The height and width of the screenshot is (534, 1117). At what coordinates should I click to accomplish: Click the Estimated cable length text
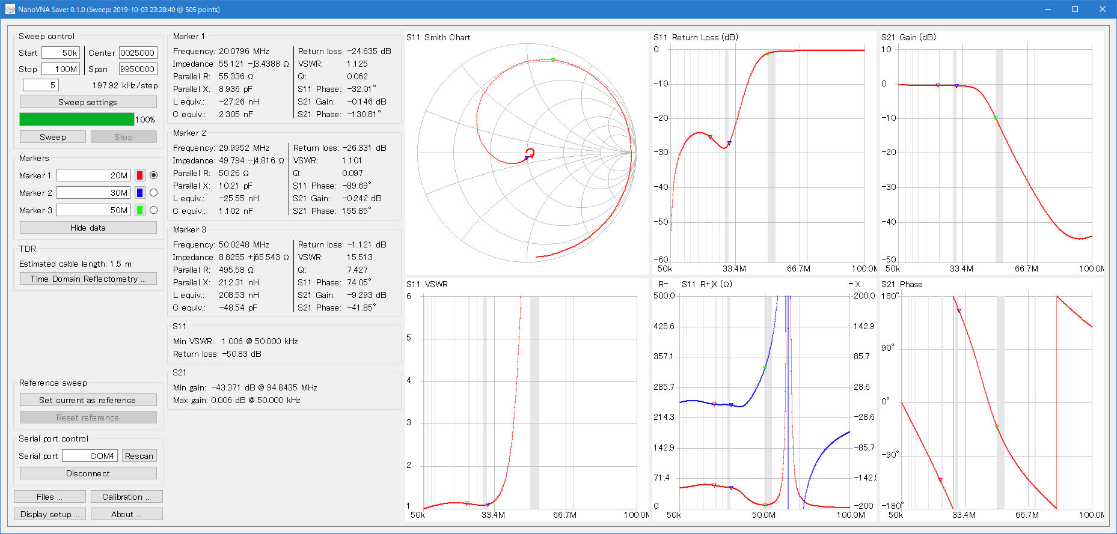pyautogui.click(x=75, y=264)
